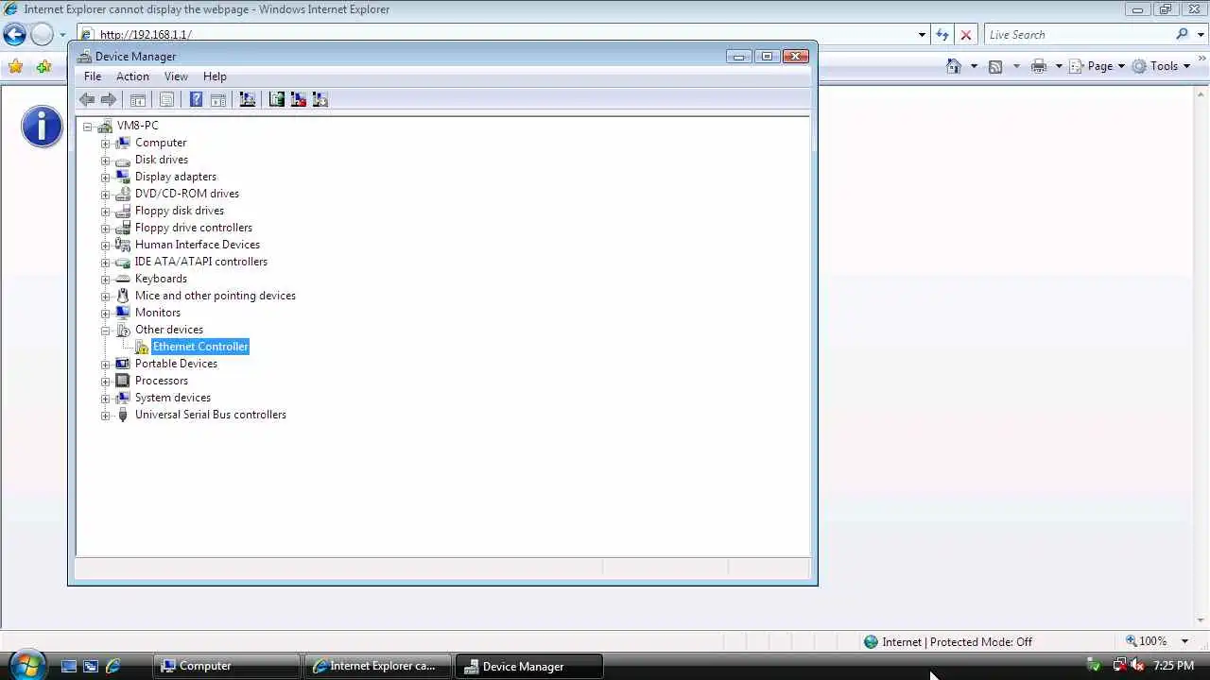Click Switch between windows quick launch icon

click(x=91, y=666)
